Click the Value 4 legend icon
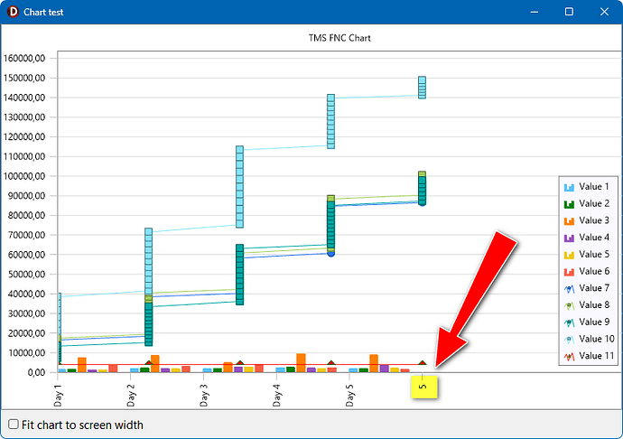 tap(569, 238)
